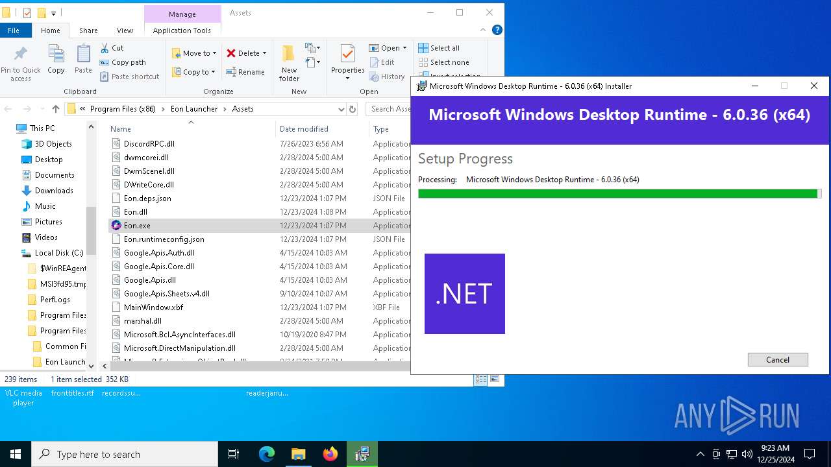Click the Back navigation arrow
This screenshot has width=831, height=467.
coord(9,109)
